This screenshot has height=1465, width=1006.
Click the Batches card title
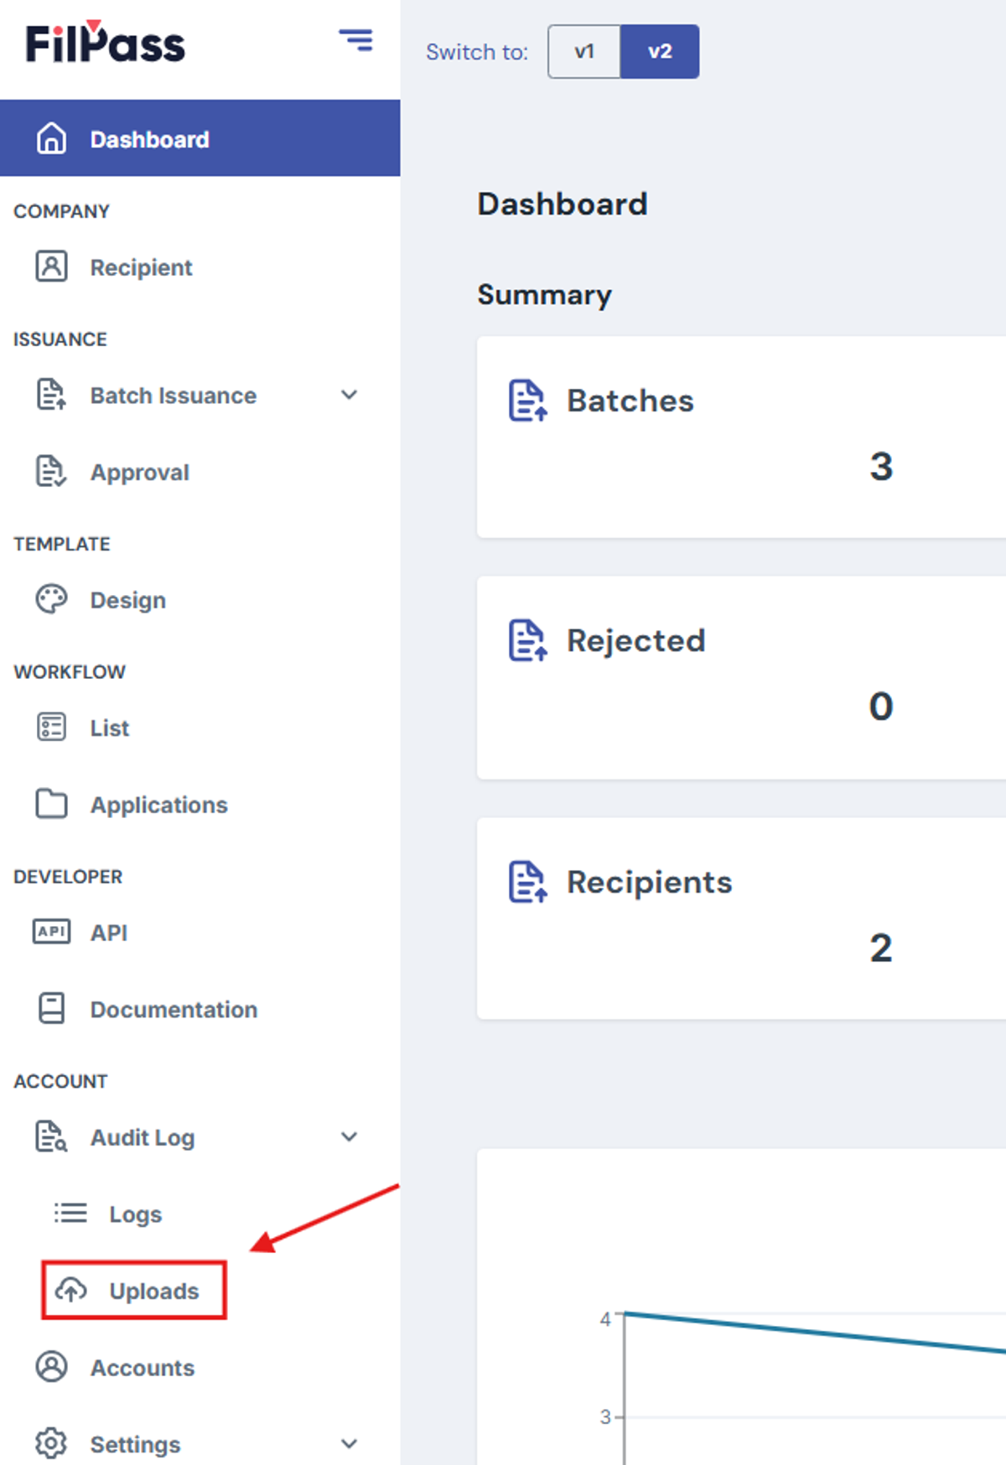pos(630,400)
